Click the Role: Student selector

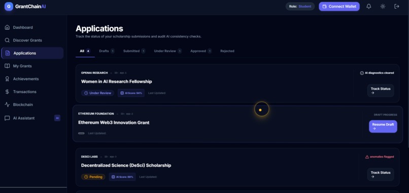pos(300,7)
